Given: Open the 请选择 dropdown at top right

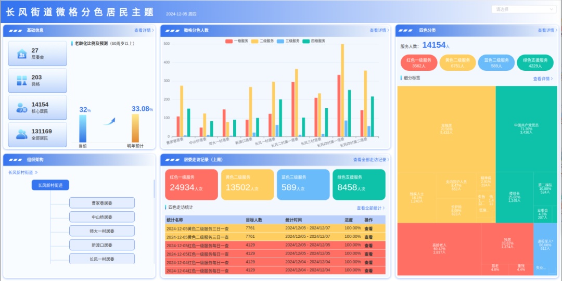Looking at the screenshot, I should pos(523,9).
